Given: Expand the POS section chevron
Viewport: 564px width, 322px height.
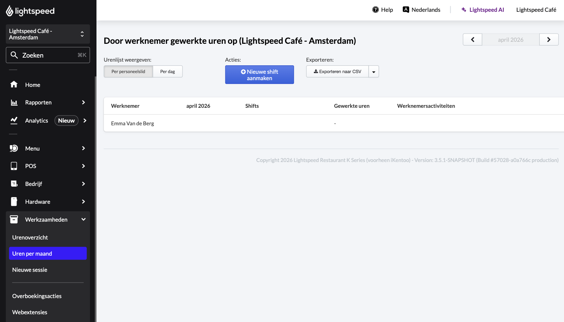Looking at the screenshot, I should tap(83, 166).
